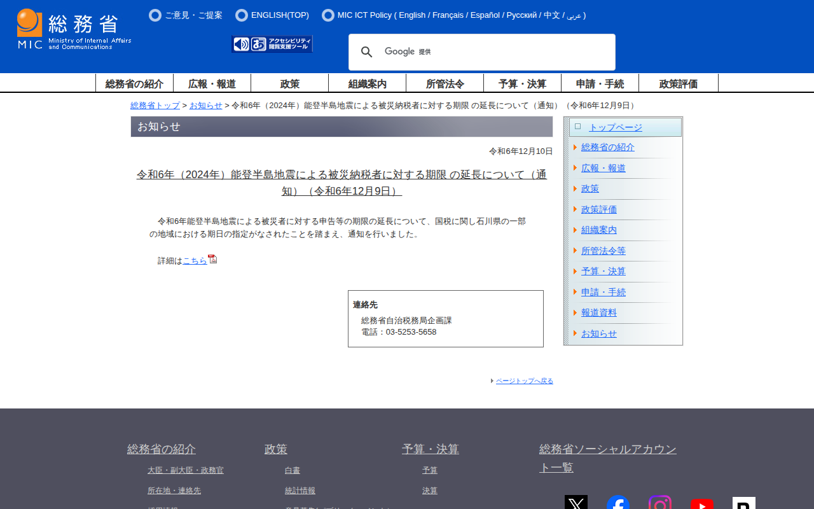Viewport: 814px width, 509px height.
Task: Open the Facebook social account icon
Action: (x=618, y=503)
